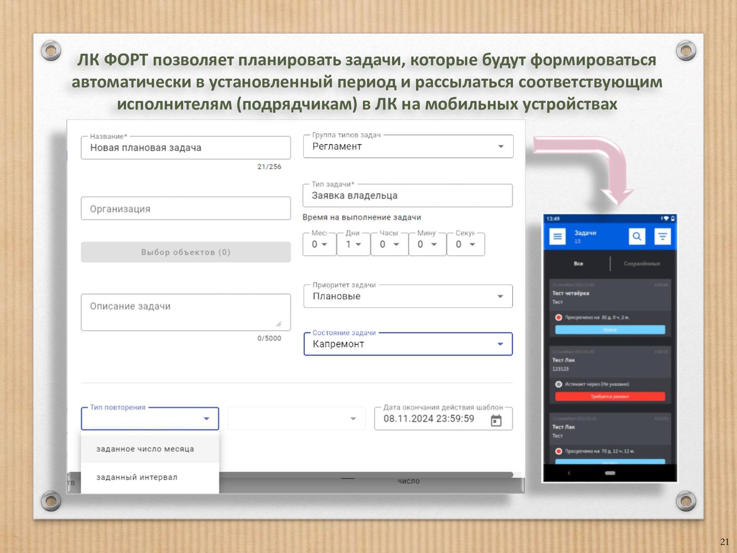Viewport: 737px width, 553px height.
Task: Tap the search icon in mobile app
Action: (636, 236)
